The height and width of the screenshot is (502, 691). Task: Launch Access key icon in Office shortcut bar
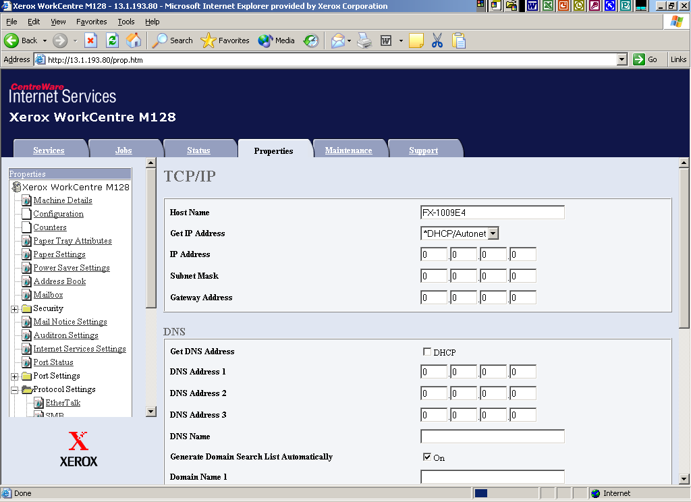click(x=595, y=5)
